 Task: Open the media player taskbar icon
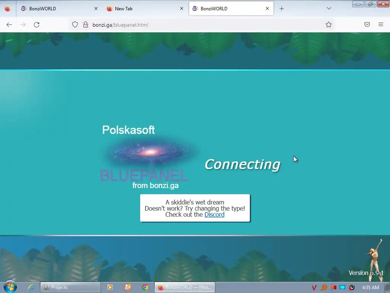click(x=110, y=287)
